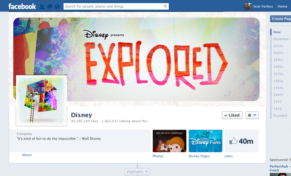291x176 pixels.
Task: Click the Likes label link
Action: [229, 156]
